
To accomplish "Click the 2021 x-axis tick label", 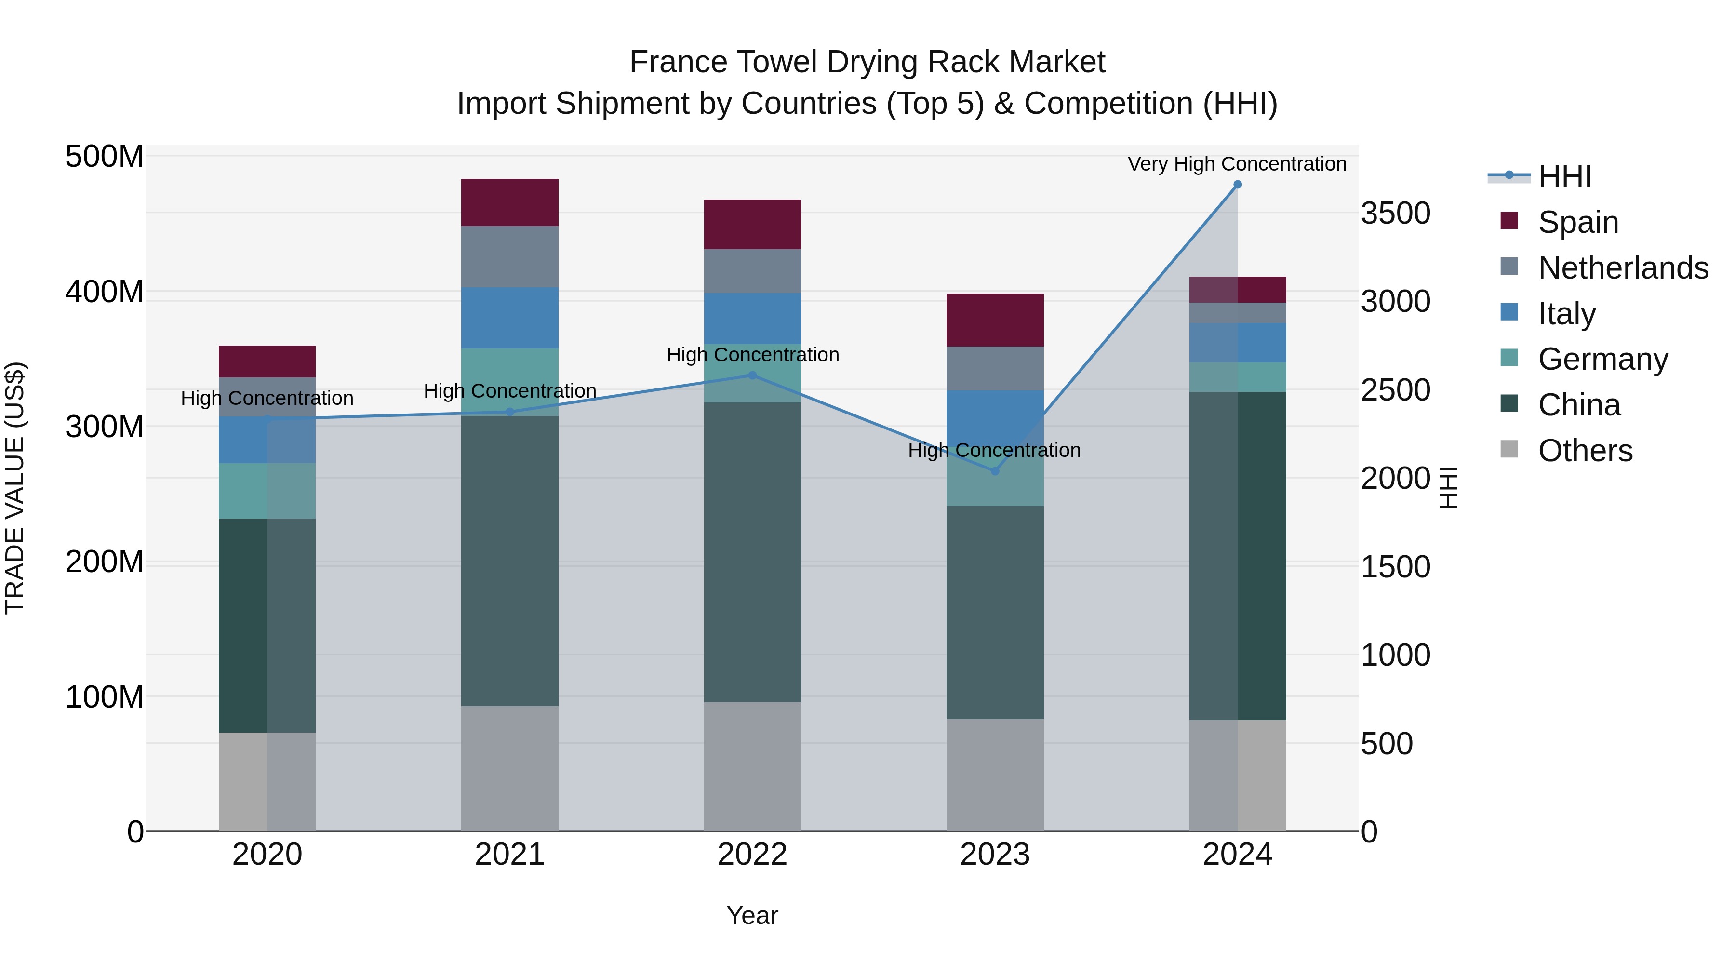I will pos(510,855).
